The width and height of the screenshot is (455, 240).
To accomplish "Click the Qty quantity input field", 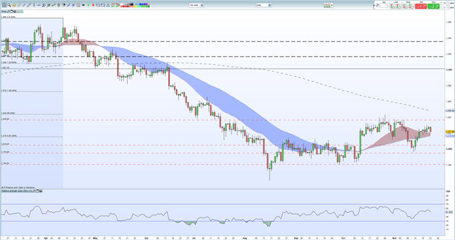I will pyautogui.click(x=384, y=5).
